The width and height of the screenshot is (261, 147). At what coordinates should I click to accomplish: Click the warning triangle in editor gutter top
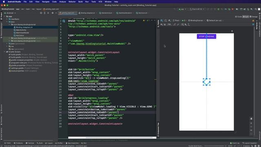coord(144,20)
